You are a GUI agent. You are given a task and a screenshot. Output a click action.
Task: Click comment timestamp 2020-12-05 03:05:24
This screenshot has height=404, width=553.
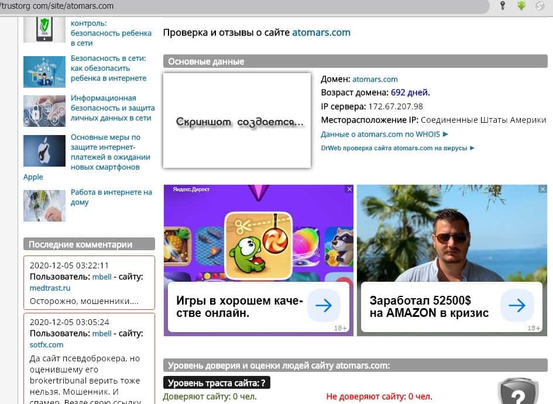coord(70,322)
